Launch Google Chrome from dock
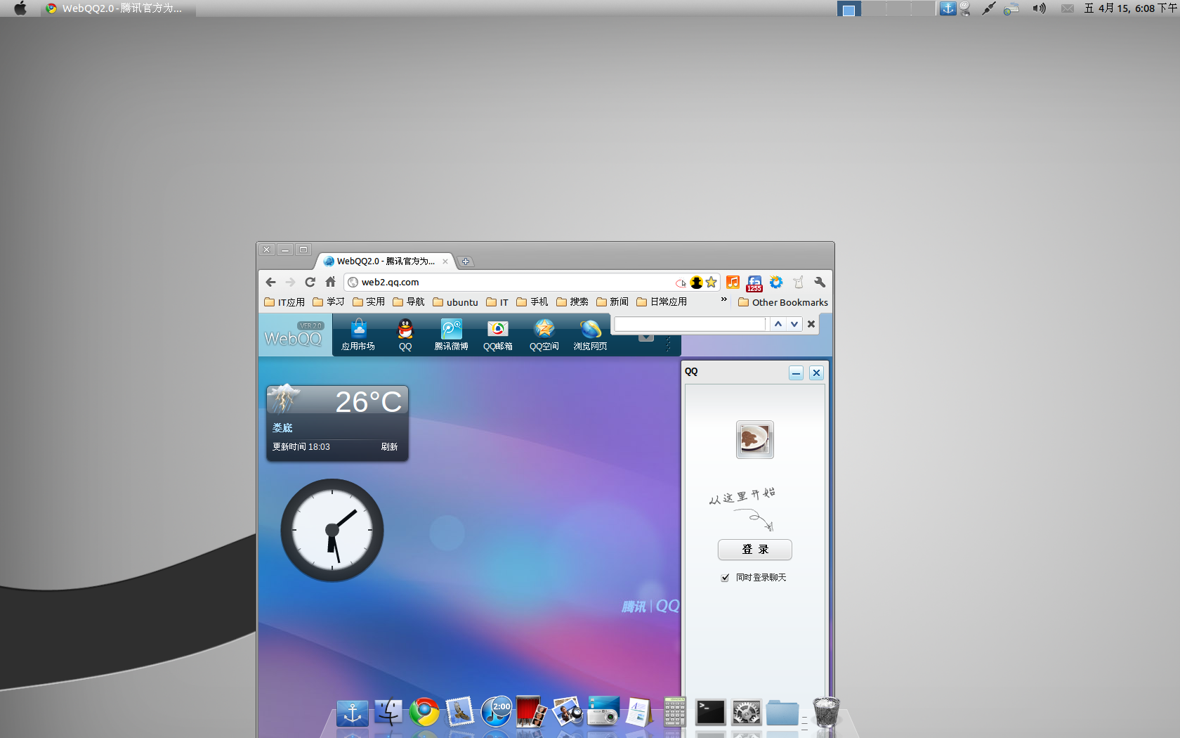The height and width of the screenshot is (738, 1180). click(x=424, y=712)
